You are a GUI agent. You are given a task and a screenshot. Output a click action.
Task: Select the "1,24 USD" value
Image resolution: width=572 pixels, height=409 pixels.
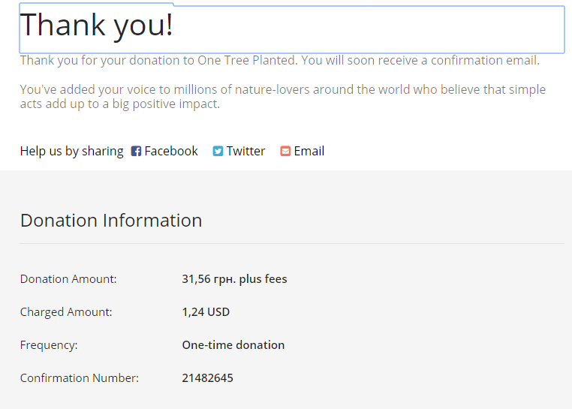206,312
